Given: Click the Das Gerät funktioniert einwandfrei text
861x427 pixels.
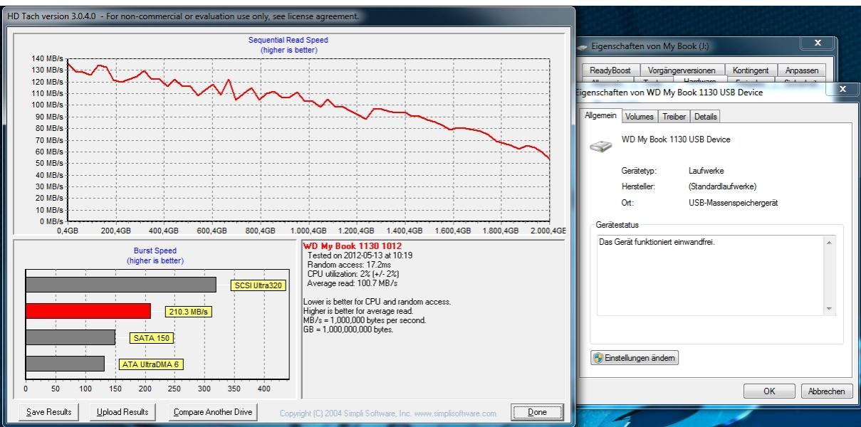Looking at the screenshot, I should click(x=657, y=242).
